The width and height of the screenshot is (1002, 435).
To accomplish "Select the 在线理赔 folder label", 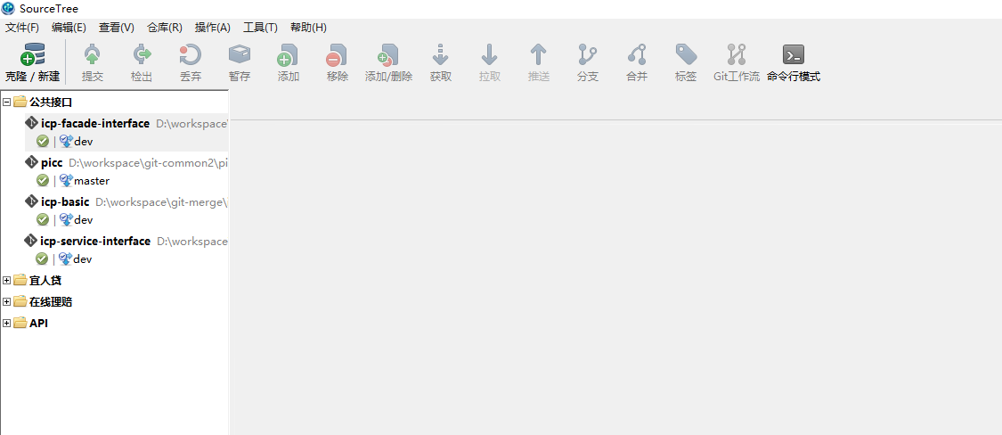I will tap(51, 302).
